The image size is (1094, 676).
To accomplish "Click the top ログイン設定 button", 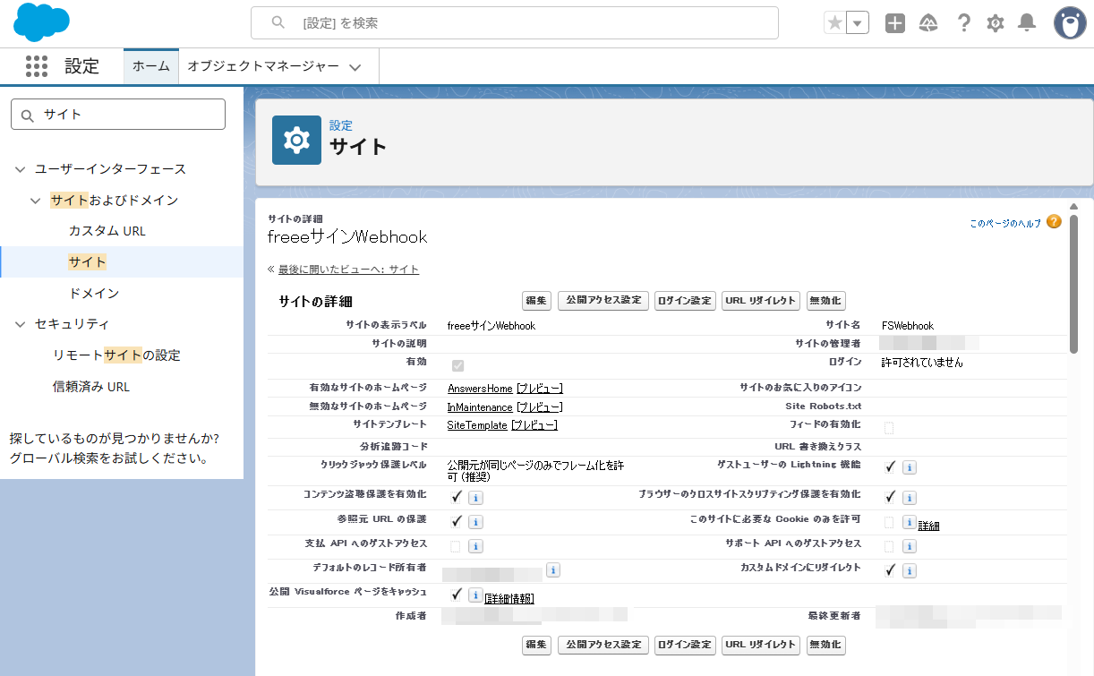I will (x=685, y=301).
